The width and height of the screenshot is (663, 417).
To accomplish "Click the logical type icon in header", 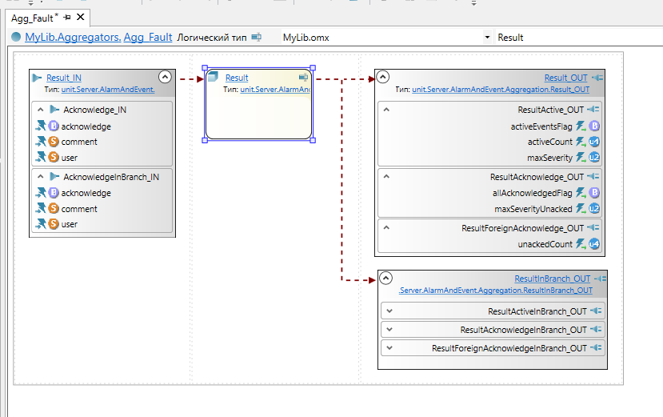I will [x=257, y=37].
